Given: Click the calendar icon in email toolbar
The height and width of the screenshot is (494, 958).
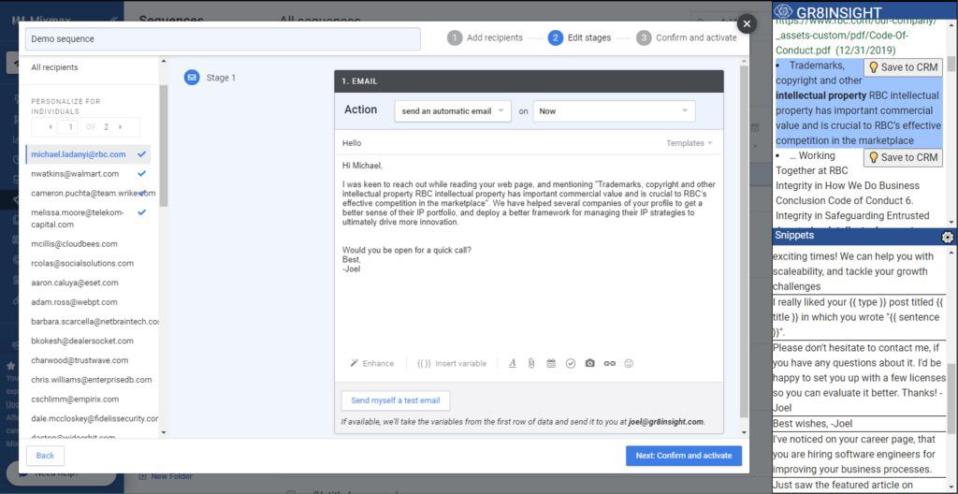Looking at the screenshot, I should (x=550, y=363).
